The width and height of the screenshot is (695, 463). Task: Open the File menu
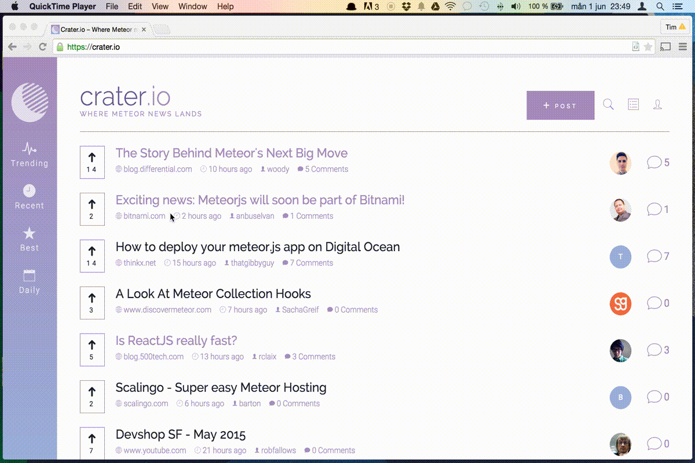point(112,7)
